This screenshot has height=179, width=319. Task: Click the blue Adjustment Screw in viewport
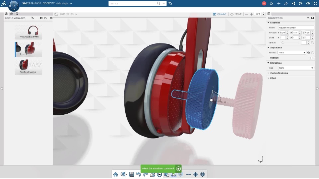point(202,99)
